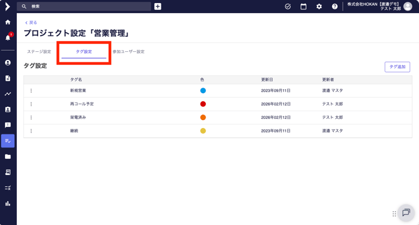Open the contact badge sidebar icon
This screenshot has height=225, width=419.
[x=8, y=109]
